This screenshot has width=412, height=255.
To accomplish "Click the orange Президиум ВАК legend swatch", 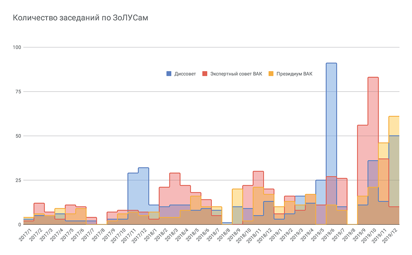I will click(270, 74).
